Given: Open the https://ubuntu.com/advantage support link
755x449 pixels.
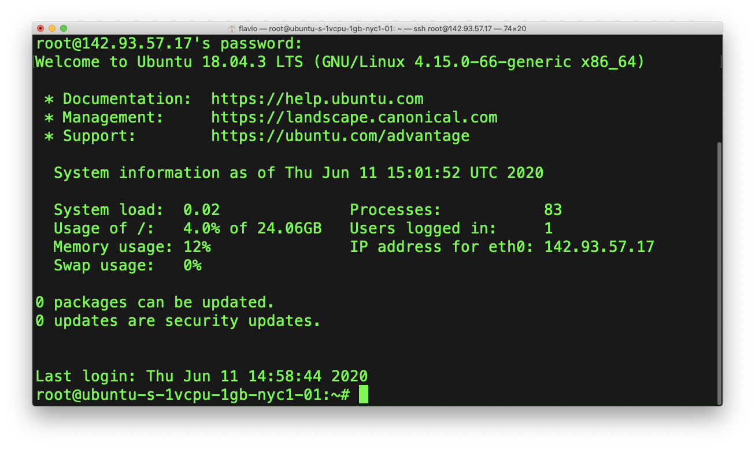Looking at the screenshot, I should [x=340, y=136].
